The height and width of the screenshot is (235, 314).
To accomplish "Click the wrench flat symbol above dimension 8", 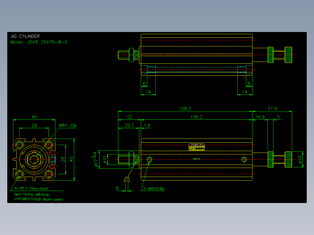I will pos(126,180).
